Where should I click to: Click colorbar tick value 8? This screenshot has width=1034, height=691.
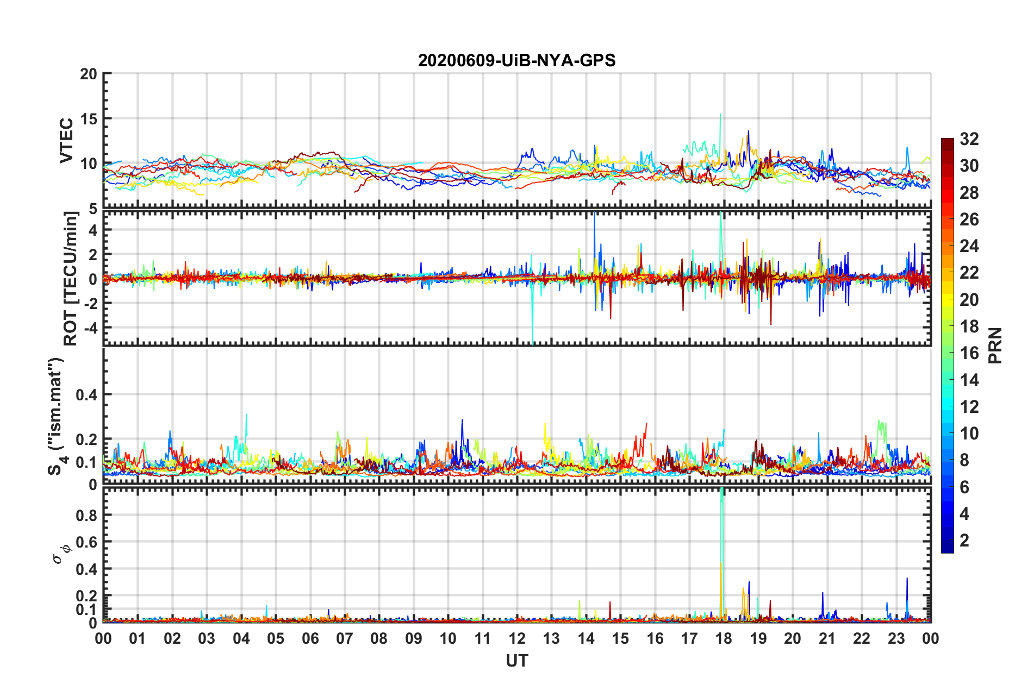964,460
